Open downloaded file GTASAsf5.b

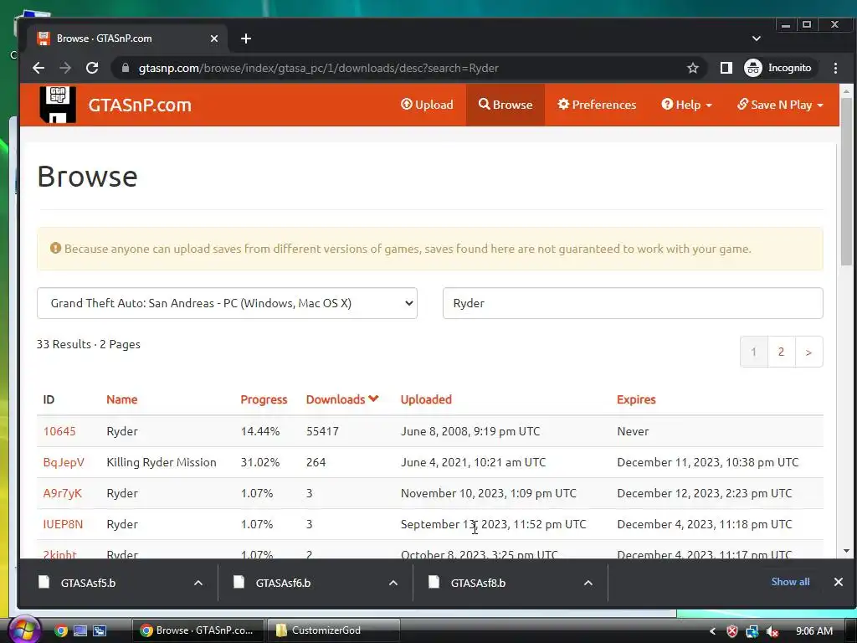click(87, 583)
